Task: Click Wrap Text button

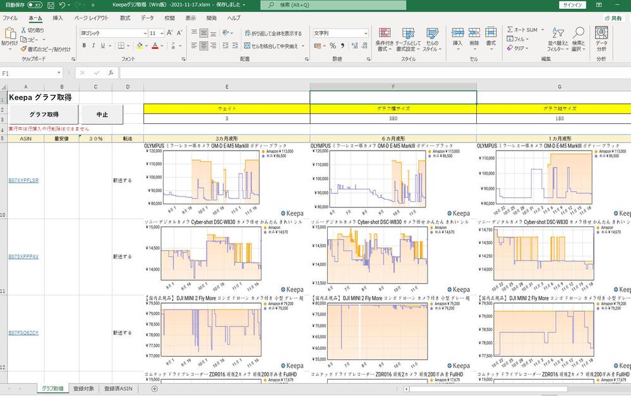Action: pyautogui.click(x=273, y=34)
